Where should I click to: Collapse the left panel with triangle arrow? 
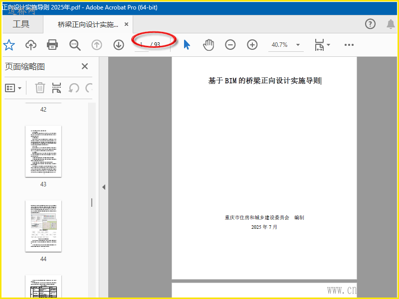pos(104,187)
